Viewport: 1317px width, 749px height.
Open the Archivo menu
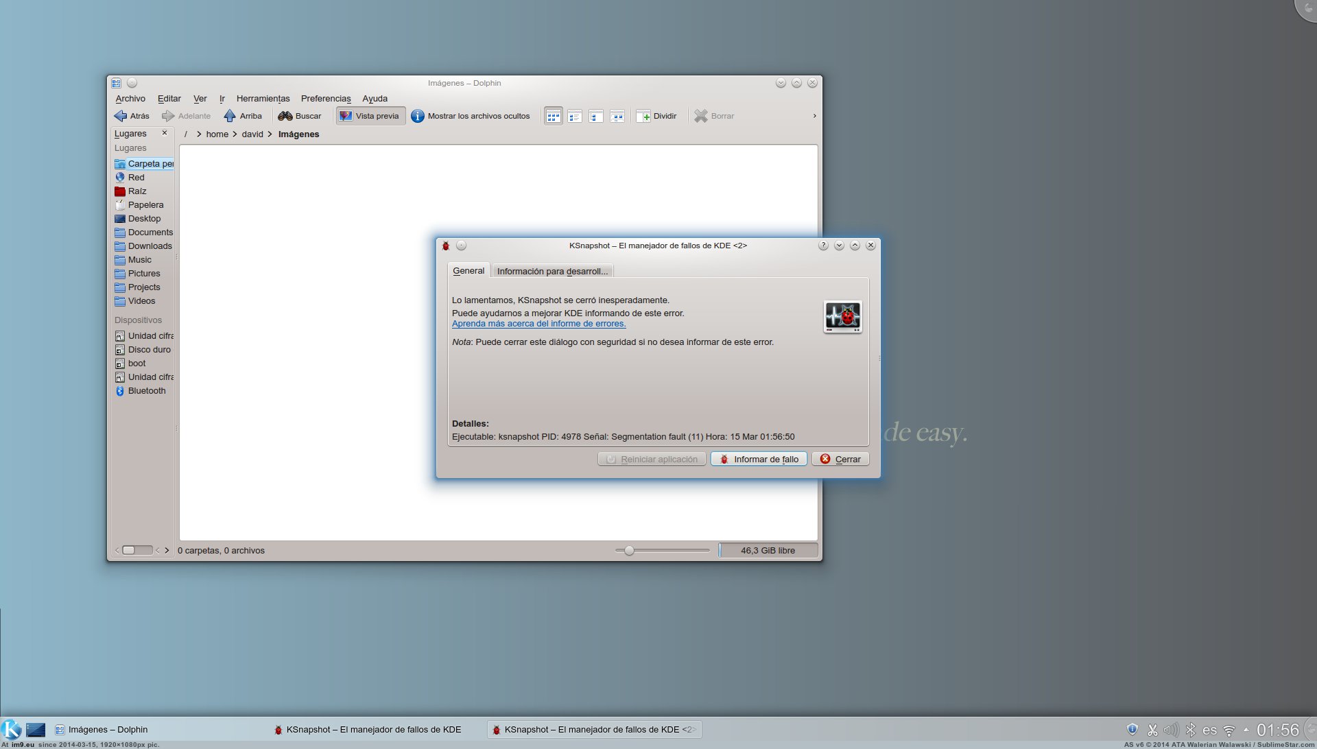130,99
